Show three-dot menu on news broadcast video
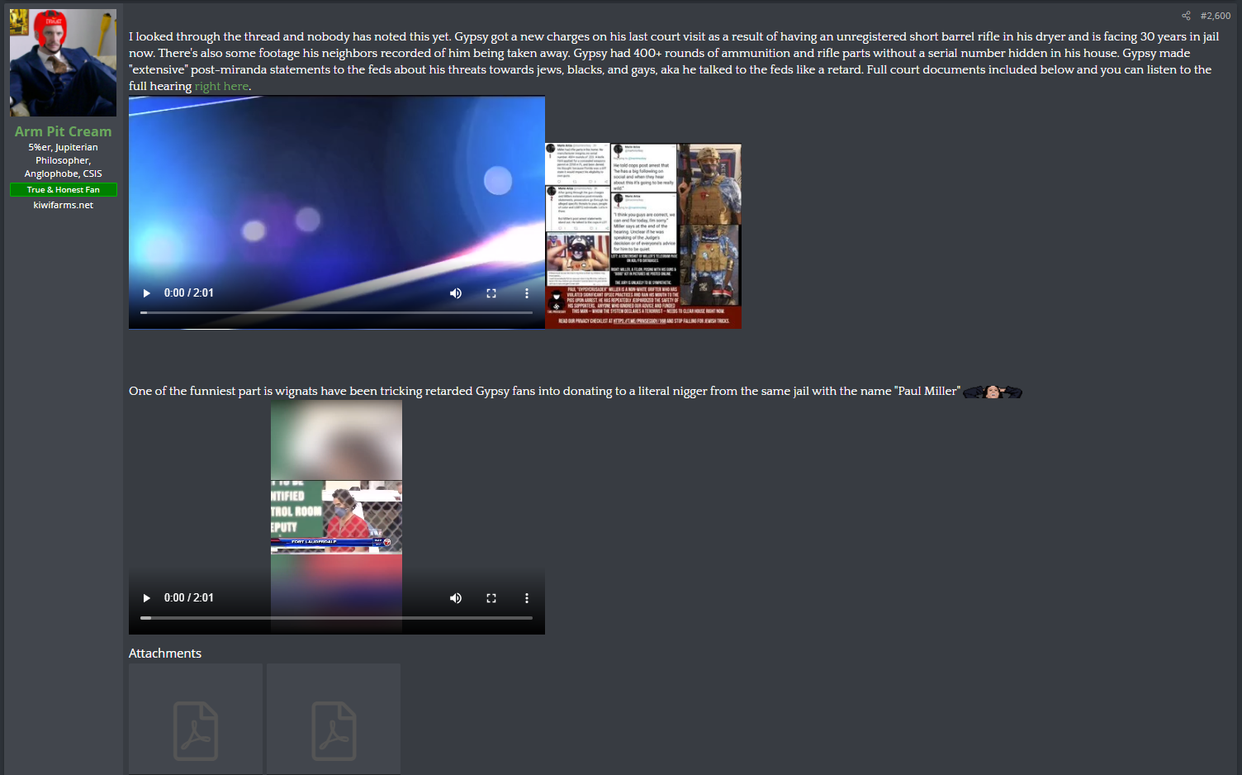Viewport: 1242px width, 775px height. (527, 598)
